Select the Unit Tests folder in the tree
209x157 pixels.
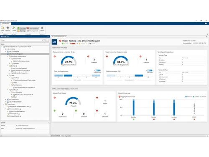point(16,78)
